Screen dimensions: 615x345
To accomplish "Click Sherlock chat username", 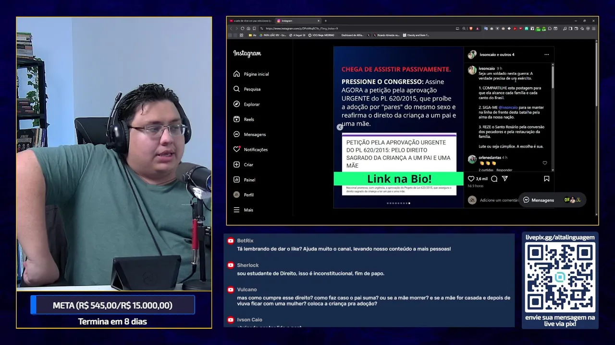I will (x=248, y=265).
